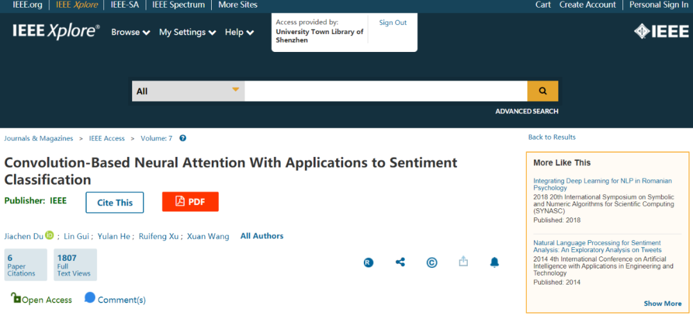
Task: Click the Open Access lock icon
Action: [16, 298]
